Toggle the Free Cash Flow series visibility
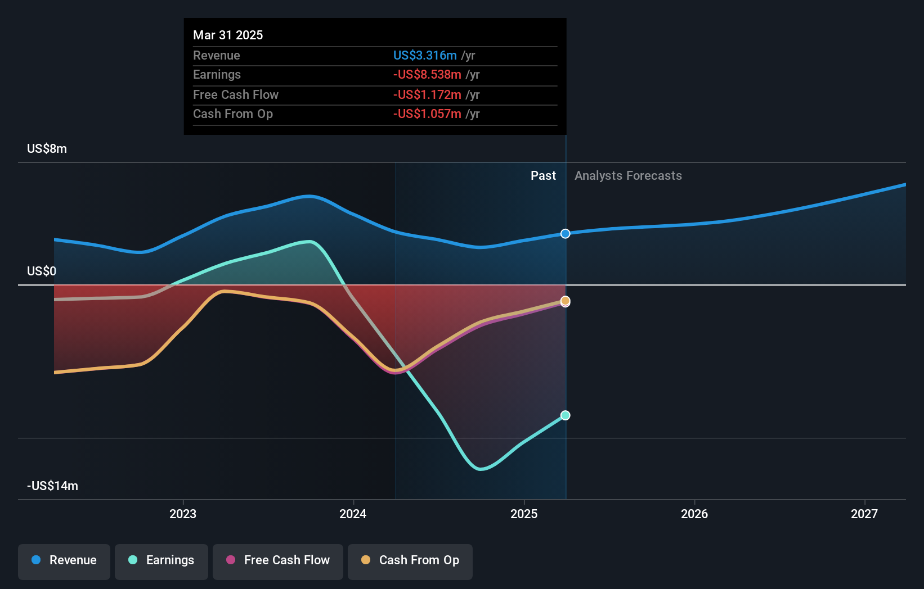 [277, 561]
